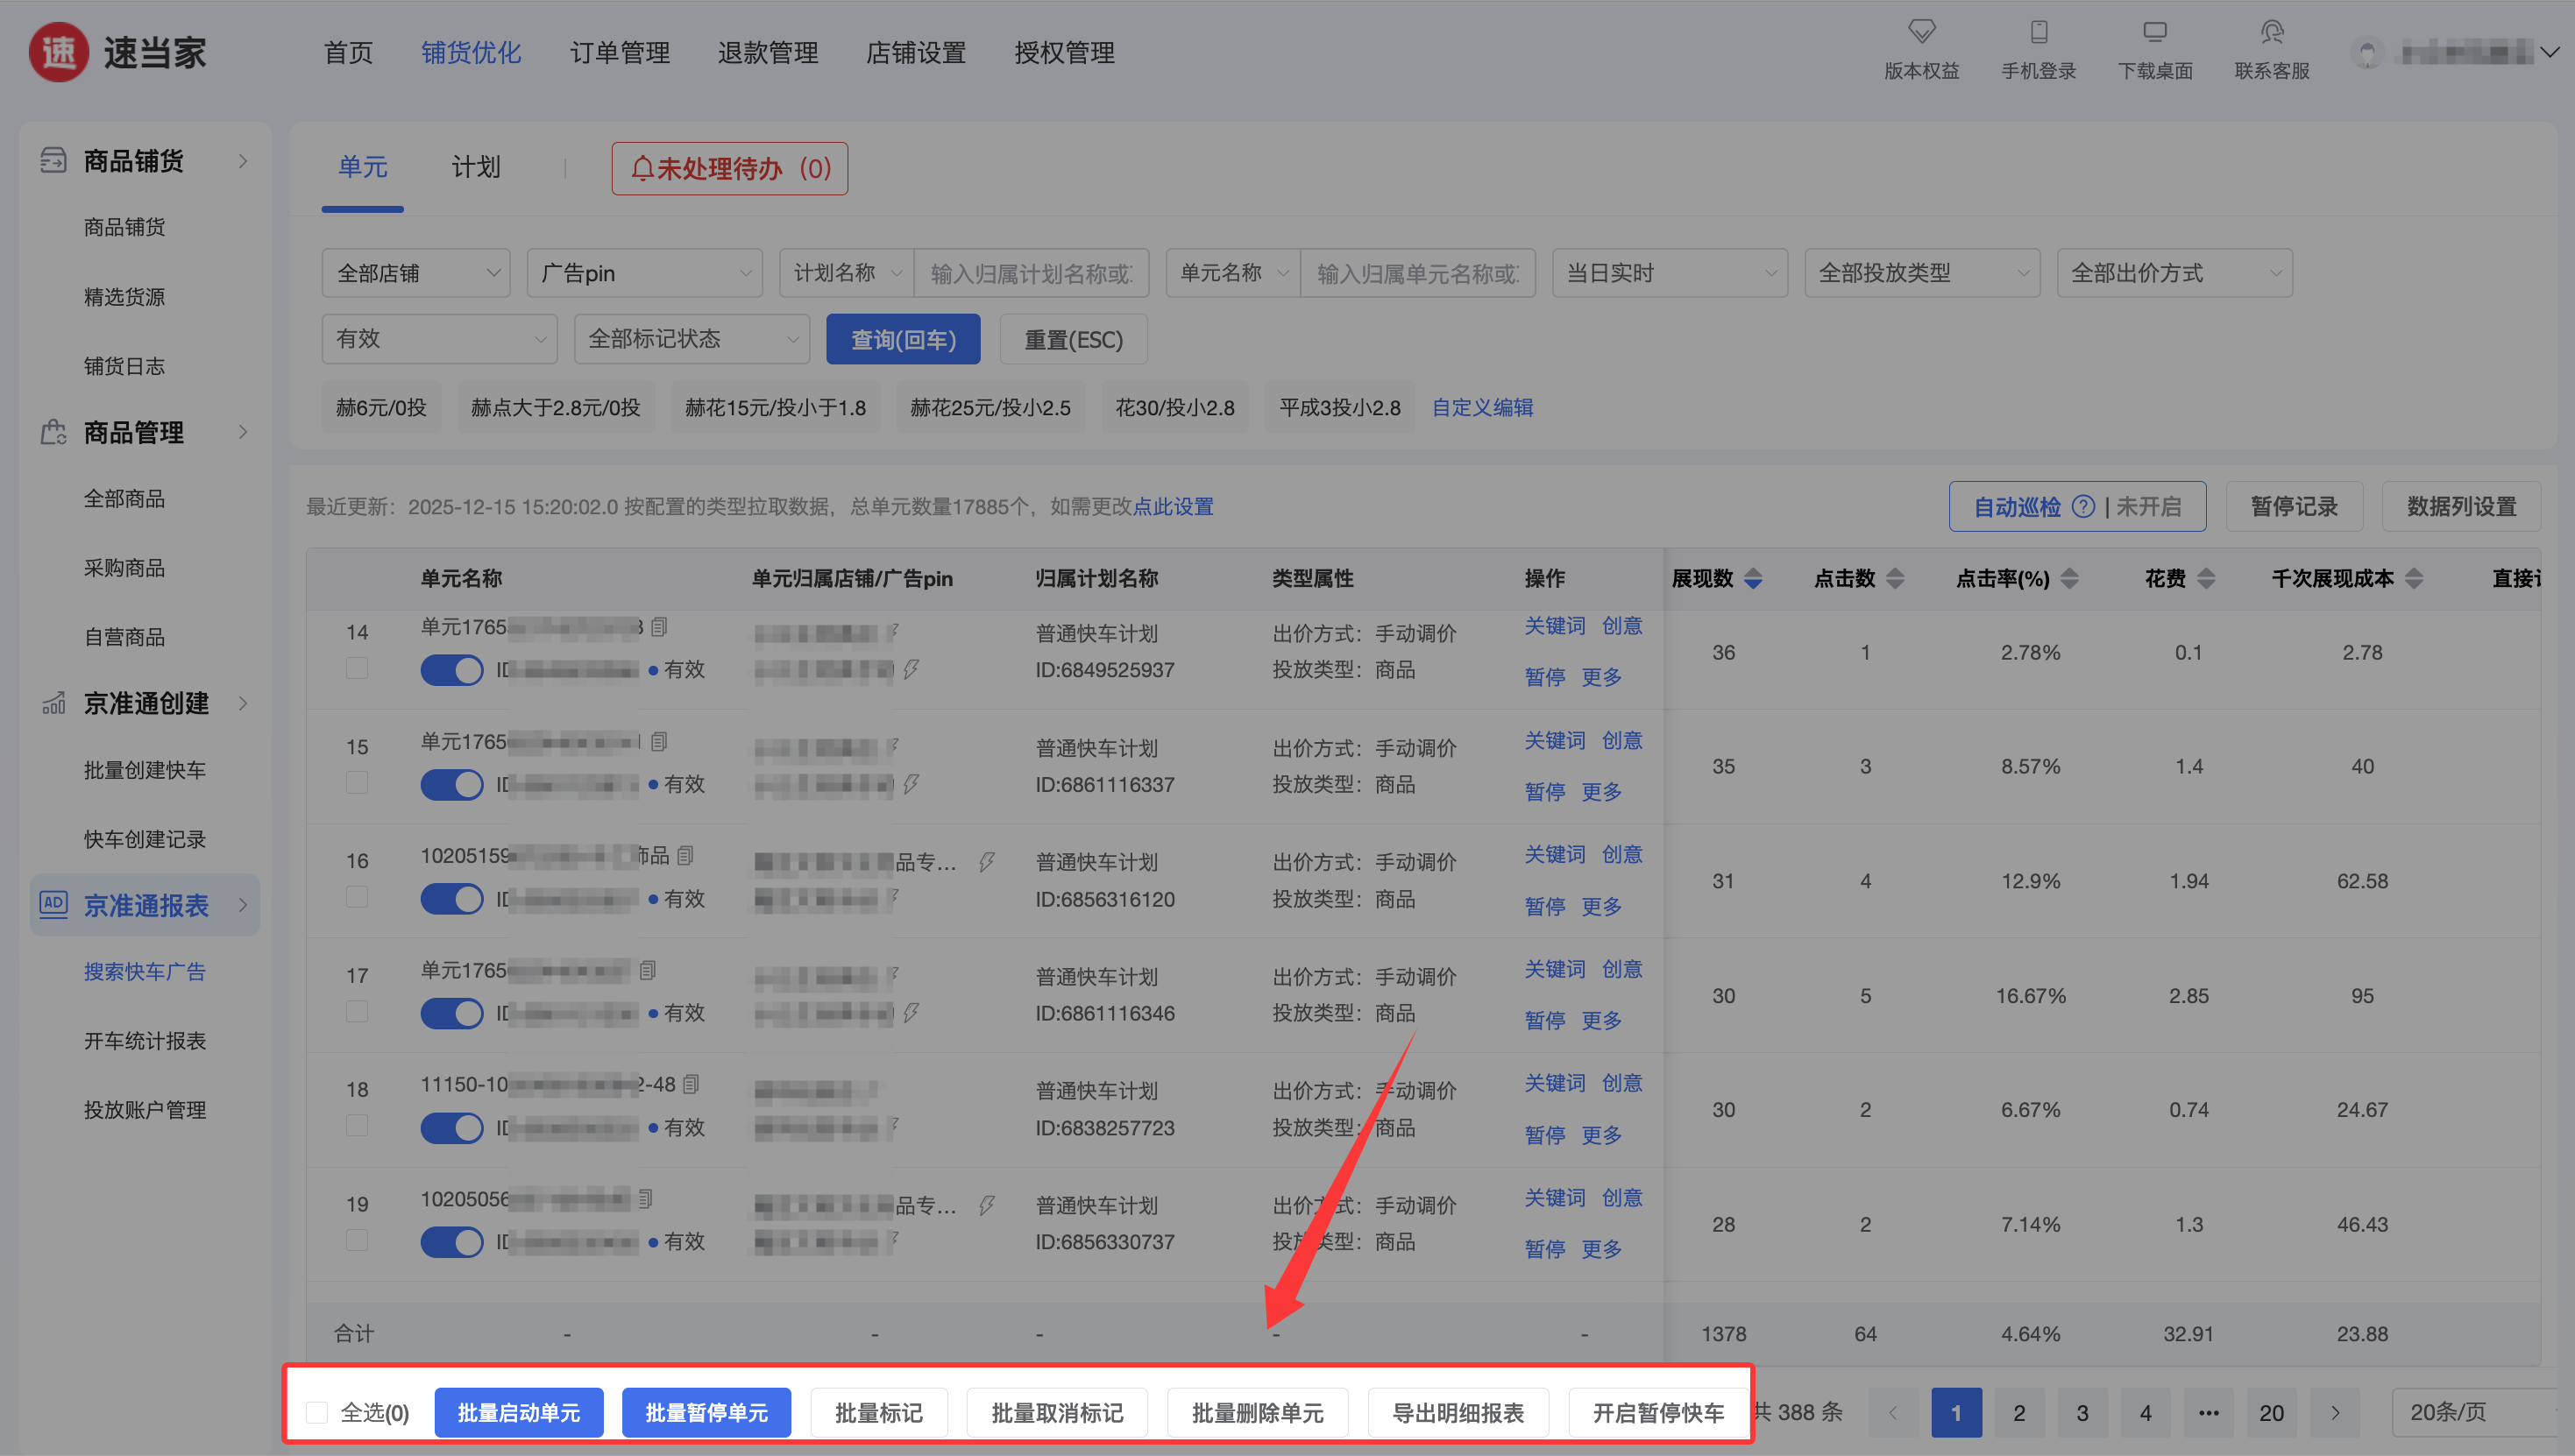
Task: Click the 查询(回车) button
Action: tap(903, 340)
